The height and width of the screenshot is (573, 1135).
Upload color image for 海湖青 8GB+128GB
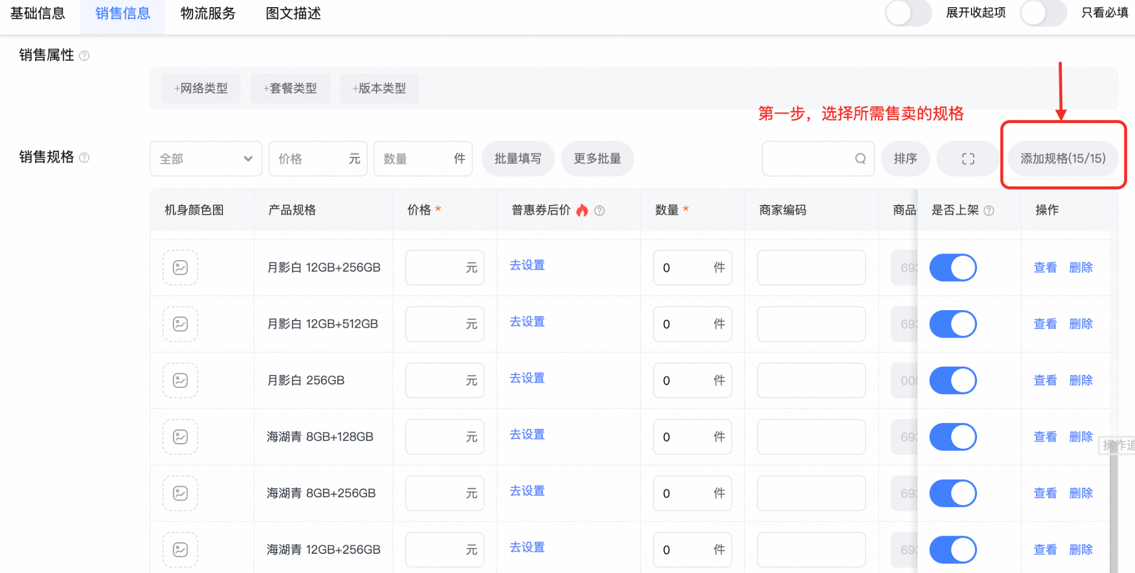[181, 437]
